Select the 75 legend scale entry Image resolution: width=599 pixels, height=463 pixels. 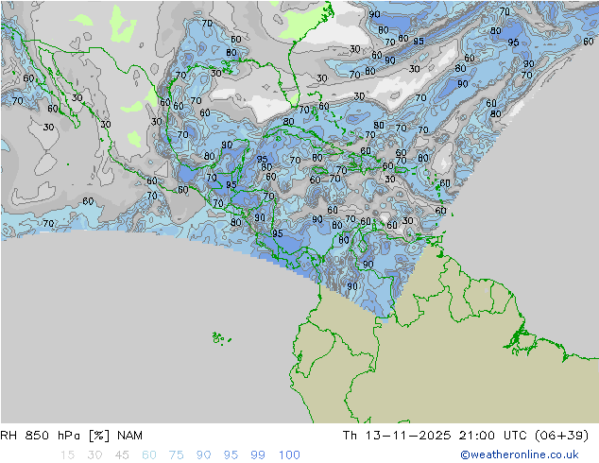(177, 455)
